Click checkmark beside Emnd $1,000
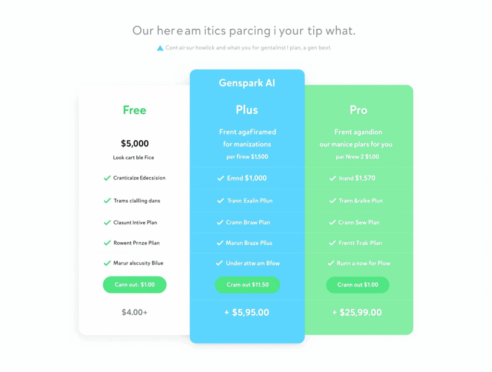This screenshot has height=372, width=492. [x=221, y=179]
